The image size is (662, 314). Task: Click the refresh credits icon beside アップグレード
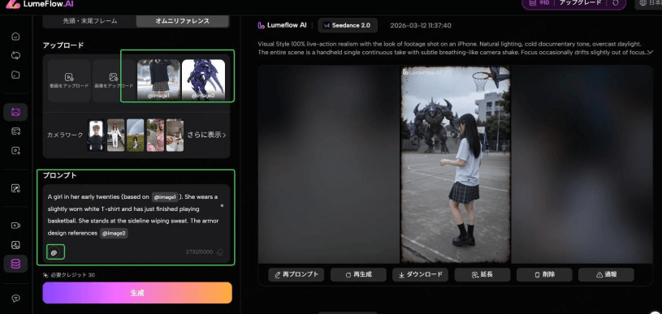click(x=615, y=2)
